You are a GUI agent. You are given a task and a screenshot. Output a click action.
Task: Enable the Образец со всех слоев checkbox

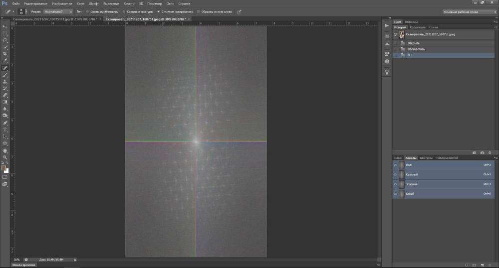198,11
